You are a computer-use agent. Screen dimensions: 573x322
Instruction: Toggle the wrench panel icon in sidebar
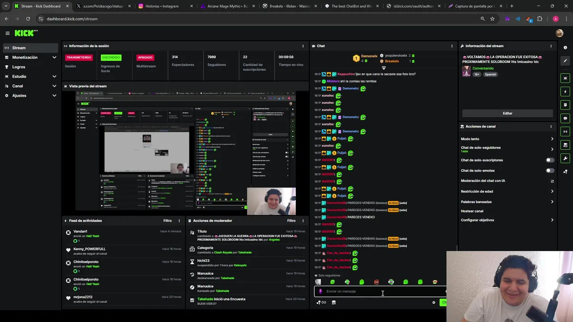[565, 158]
